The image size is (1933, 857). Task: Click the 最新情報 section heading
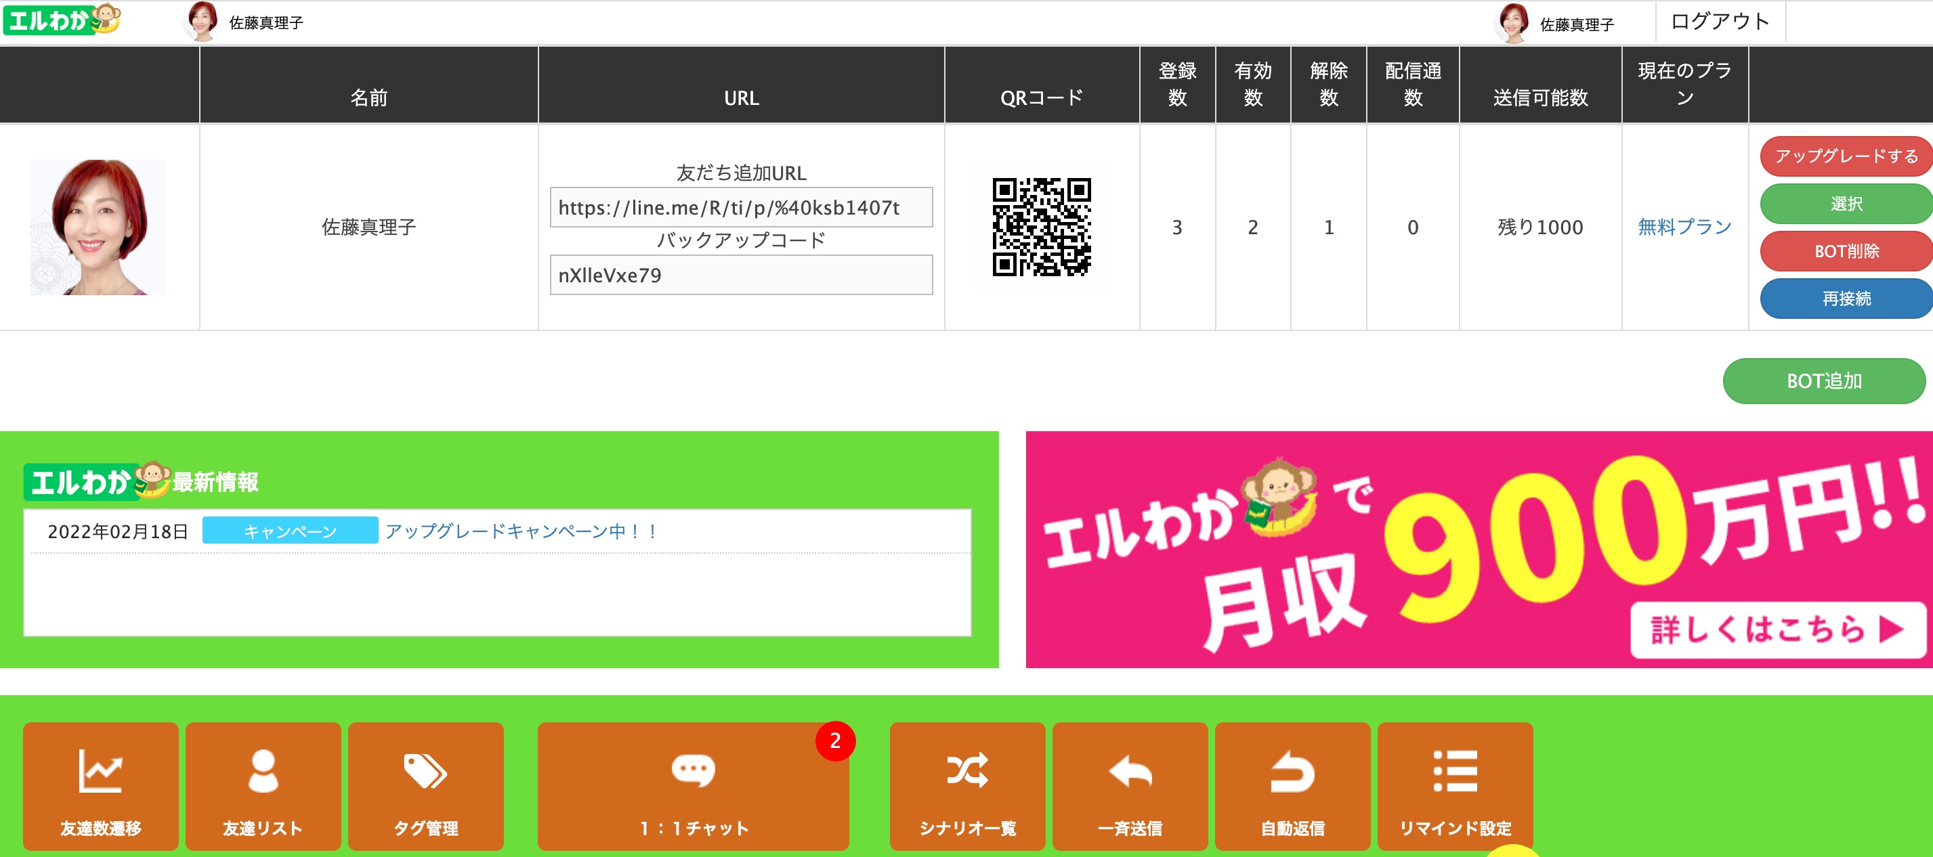(x=215, y=482)
